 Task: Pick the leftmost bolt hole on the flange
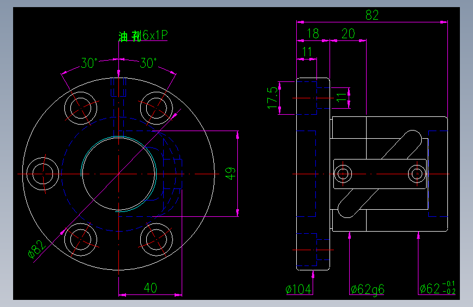43,174
